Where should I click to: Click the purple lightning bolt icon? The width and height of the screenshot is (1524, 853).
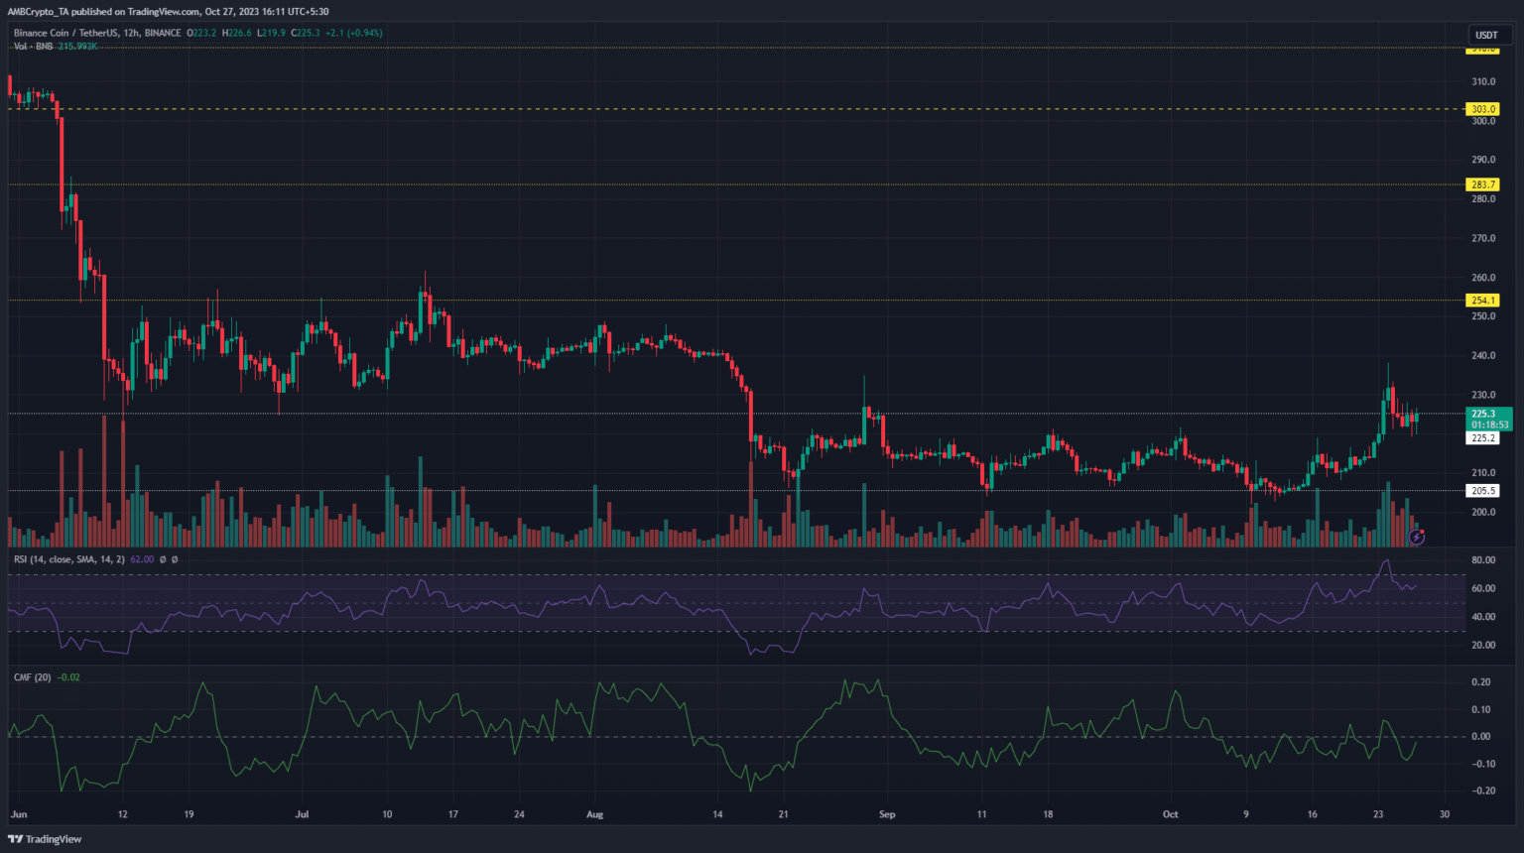point(1417,537)
